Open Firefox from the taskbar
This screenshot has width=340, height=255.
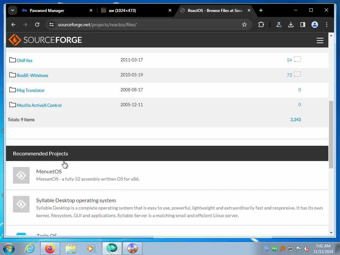pyautogui.click(x=50, y=248)
